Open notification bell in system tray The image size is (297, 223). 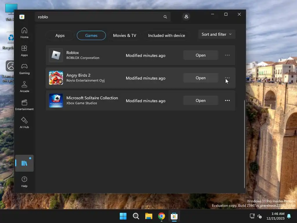click(x=289, y=216)
